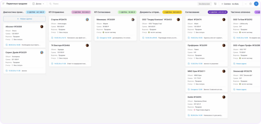Screen dimensions: 261x124
Task: Open the help question mark icon
Action: [x=250, y=4]
